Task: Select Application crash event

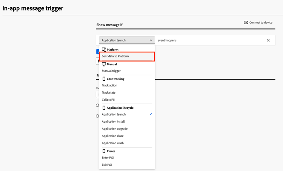Action: (127, 143)
